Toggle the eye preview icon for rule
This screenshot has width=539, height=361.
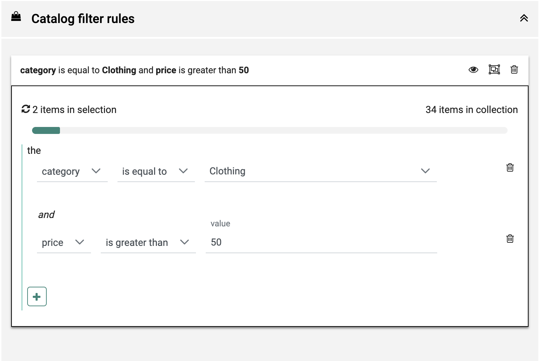tap(473, 70)
